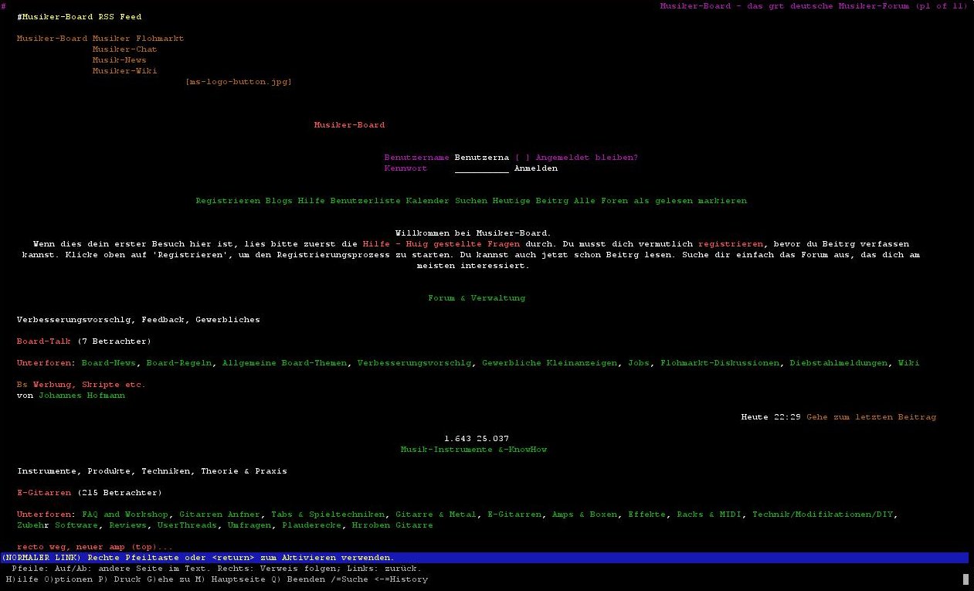Click the blue NORMALER LINK status bar

click(x=484, y=558)
